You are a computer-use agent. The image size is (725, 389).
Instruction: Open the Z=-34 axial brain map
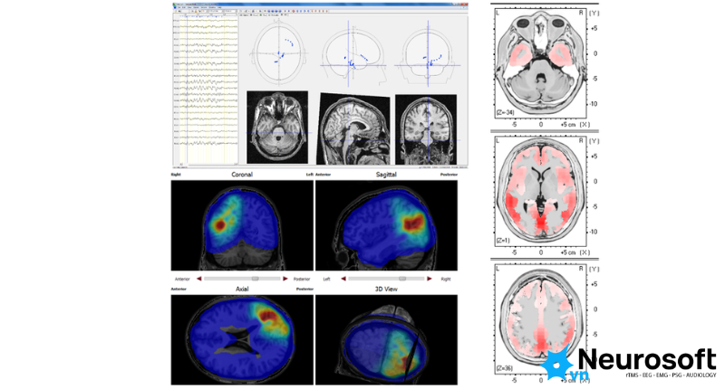pyautogui.click(x=540, y=64)
